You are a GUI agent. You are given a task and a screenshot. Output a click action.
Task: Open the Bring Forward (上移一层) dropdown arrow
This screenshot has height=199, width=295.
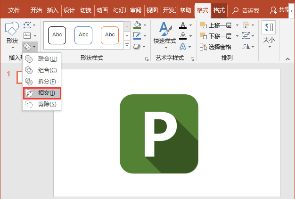[x=237, y=25]
